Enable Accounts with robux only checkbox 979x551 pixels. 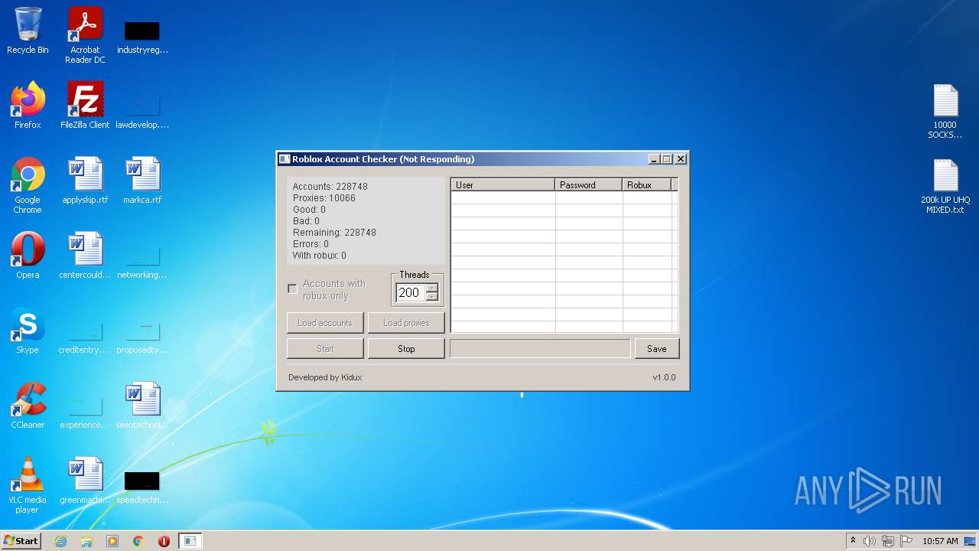292,289
